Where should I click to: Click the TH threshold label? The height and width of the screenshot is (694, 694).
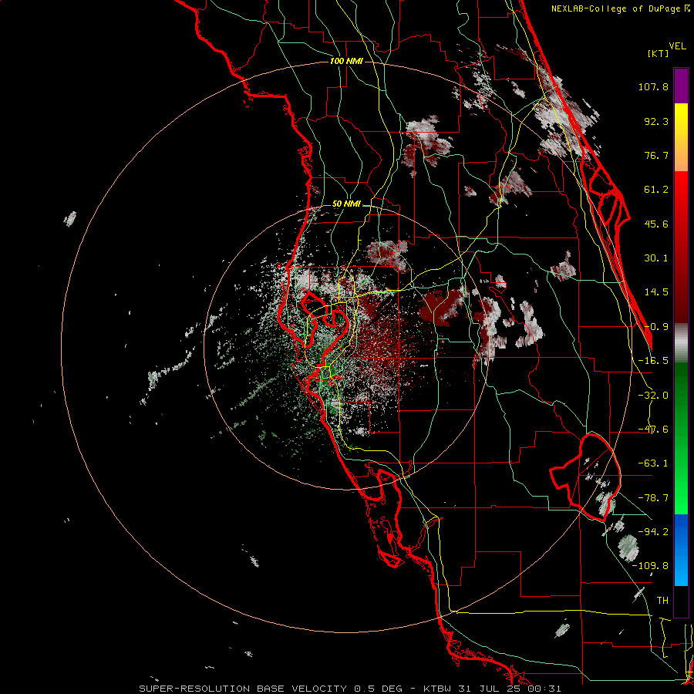662,601
